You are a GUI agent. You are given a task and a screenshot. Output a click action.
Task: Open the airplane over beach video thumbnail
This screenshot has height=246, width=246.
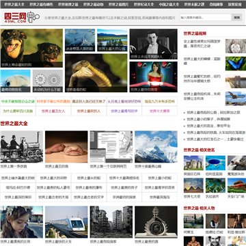pyautogui.click(x=236, y=98)
